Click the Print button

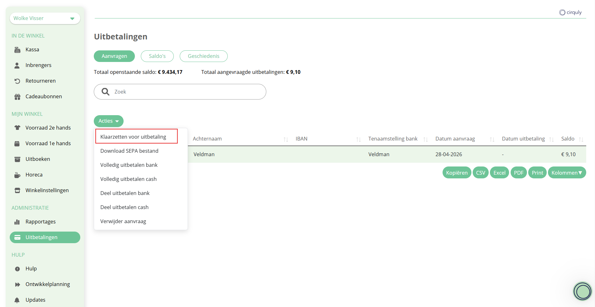point(537,173)
